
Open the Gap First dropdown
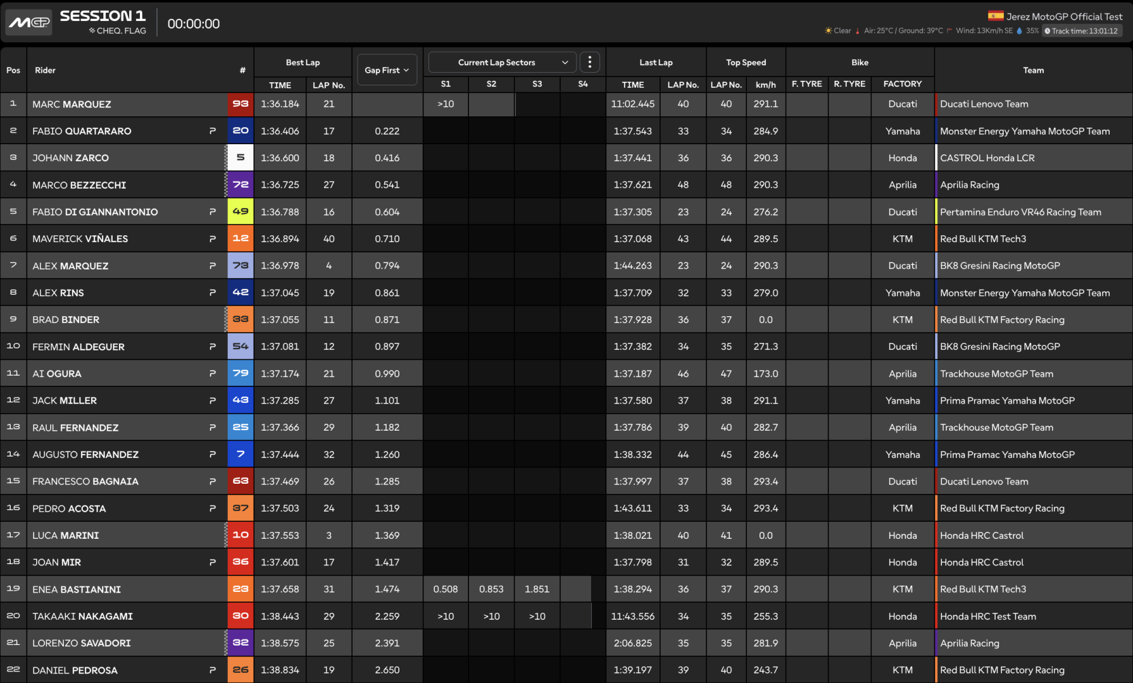387,70
